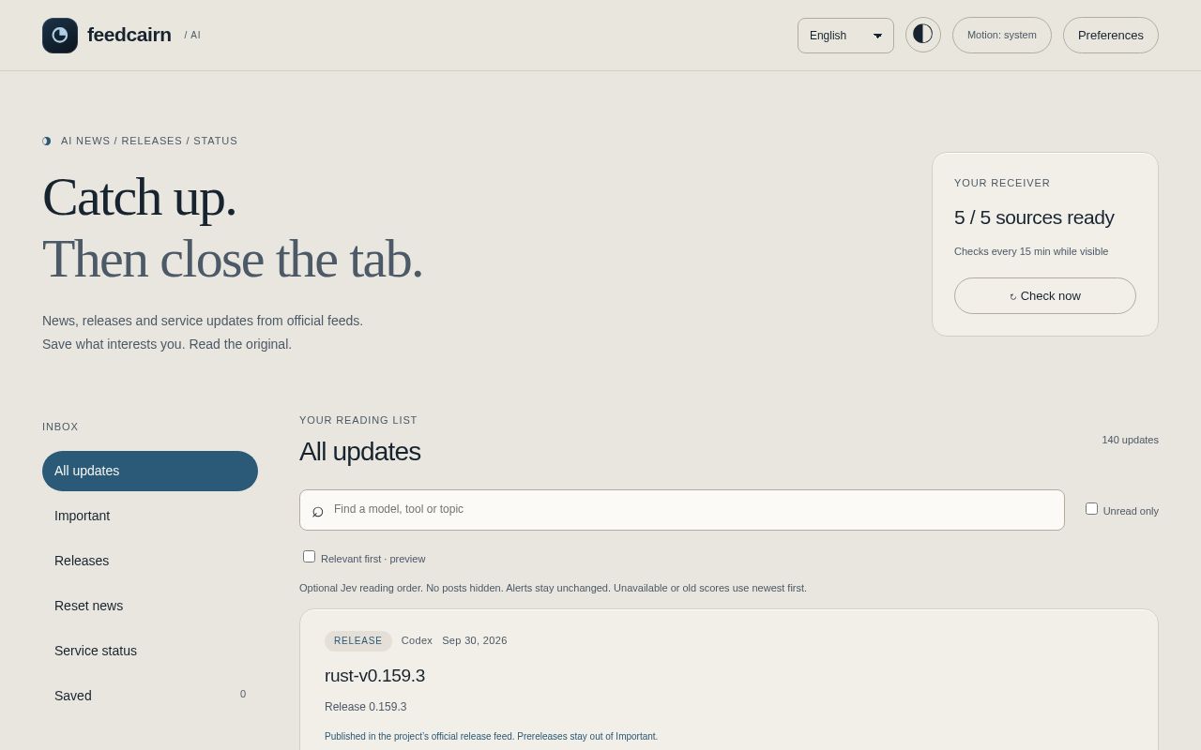This screenshot has height=750, width=1201.
Task: Click the Motion: system button
Action: coord(1002,35)
